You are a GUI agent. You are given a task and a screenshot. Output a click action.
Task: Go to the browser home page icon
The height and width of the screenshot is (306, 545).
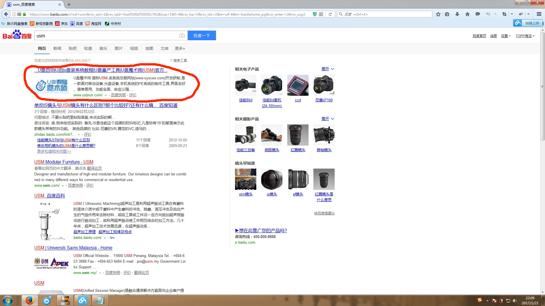[468, 14]
